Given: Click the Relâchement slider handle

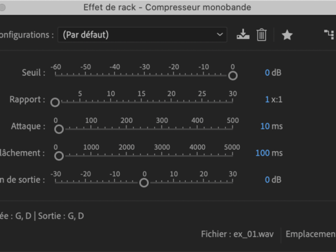Looking at the screenshot, I should pos(59,156).
